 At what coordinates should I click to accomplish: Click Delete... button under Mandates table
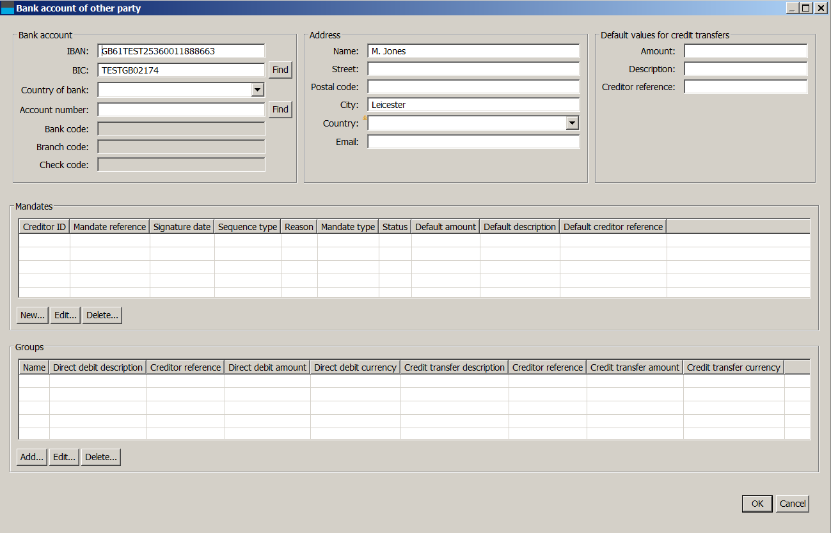click(x=102, y=315)
